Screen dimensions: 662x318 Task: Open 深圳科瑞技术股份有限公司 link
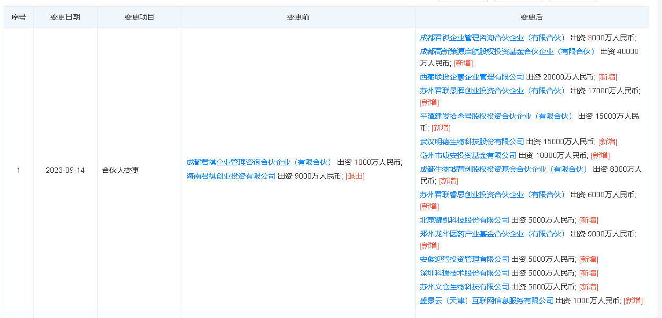click(x=465, y=273)
